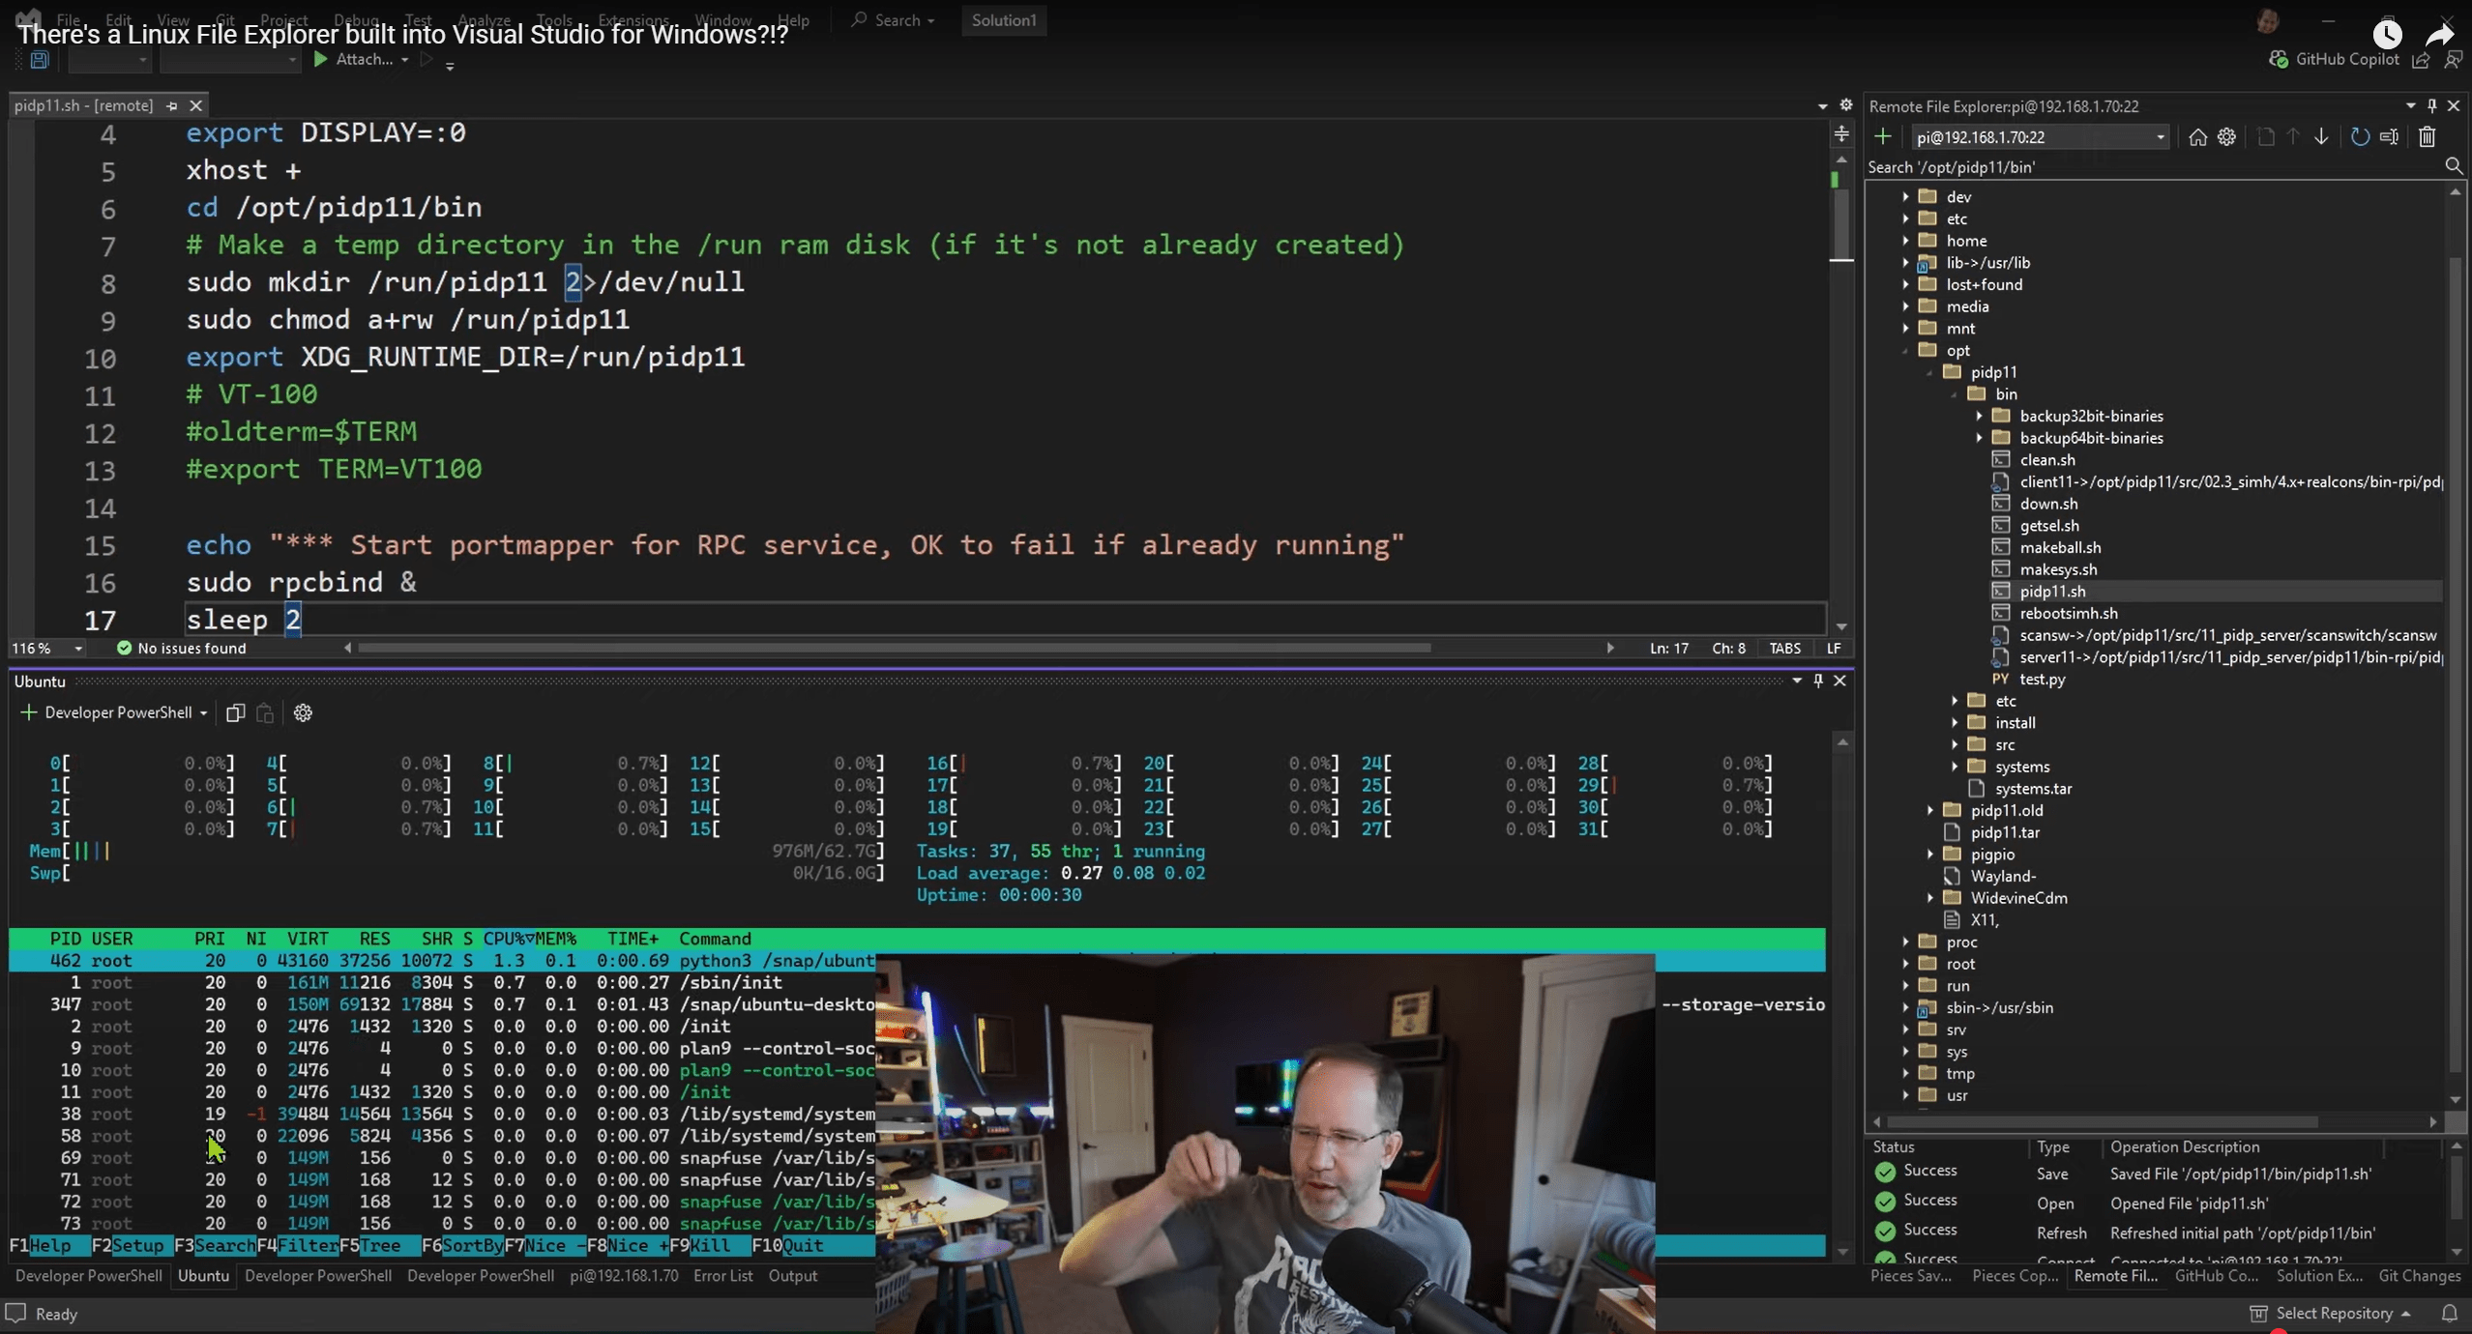Image resolution: width=2472 pixels, height=1334 pixels.
Task: Refresh the remote file listing
Action: 2360,137
